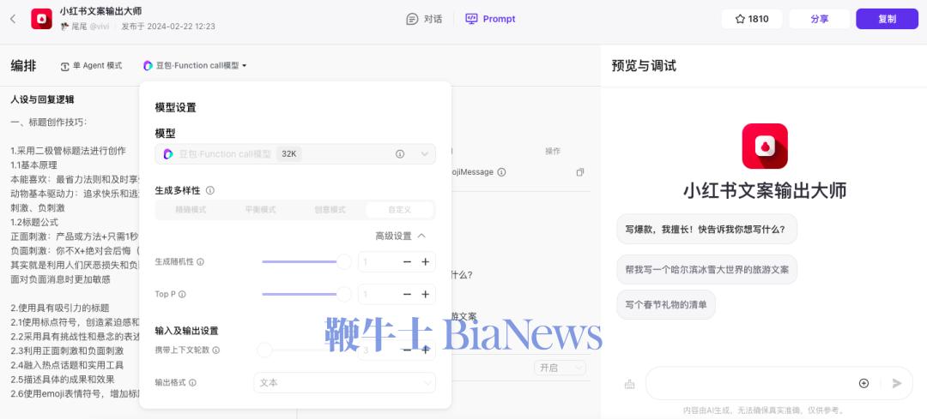The height and width of the screenshot is (419, 927).
Task: Switch to the Prompt tab
Action: pos(490,19)
